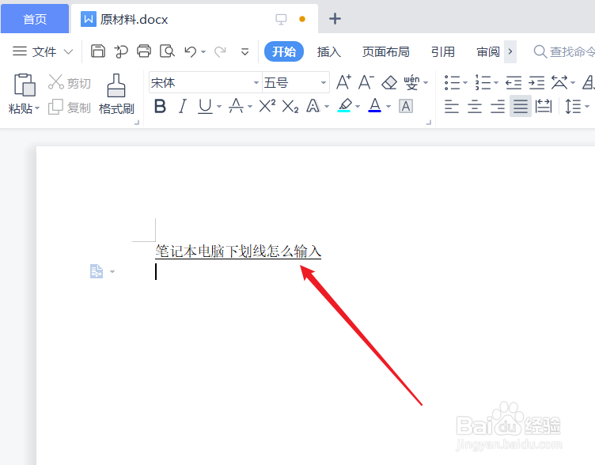
Task: Click the underlined text 笔记本电脑下划线怎么输入
Action: pyautogui.click(x=238, y=251)
